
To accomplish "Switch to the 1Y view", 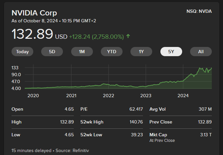I will pos(141,52).
